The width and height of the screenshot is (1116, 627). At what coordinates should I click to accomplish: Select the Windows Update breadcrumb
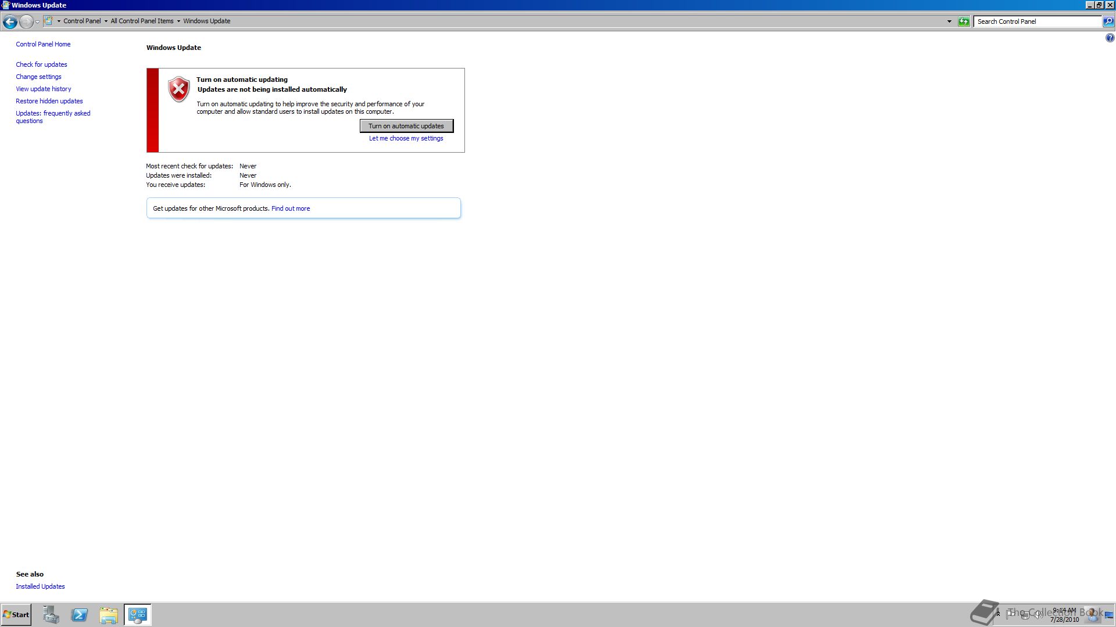click(207, 21)
